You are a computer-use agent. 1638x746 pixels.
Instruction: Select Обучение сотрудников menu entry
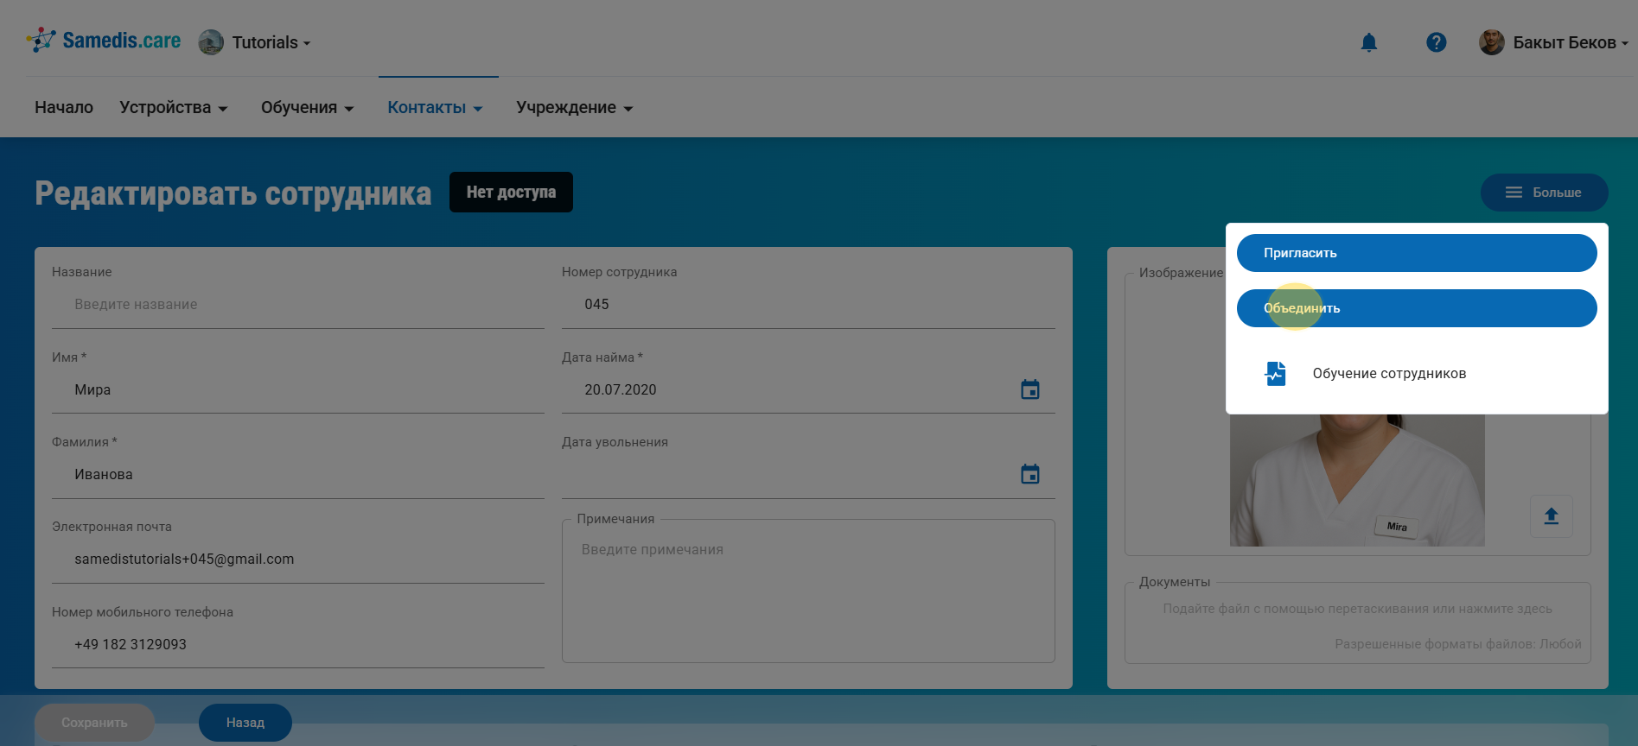1388,374
